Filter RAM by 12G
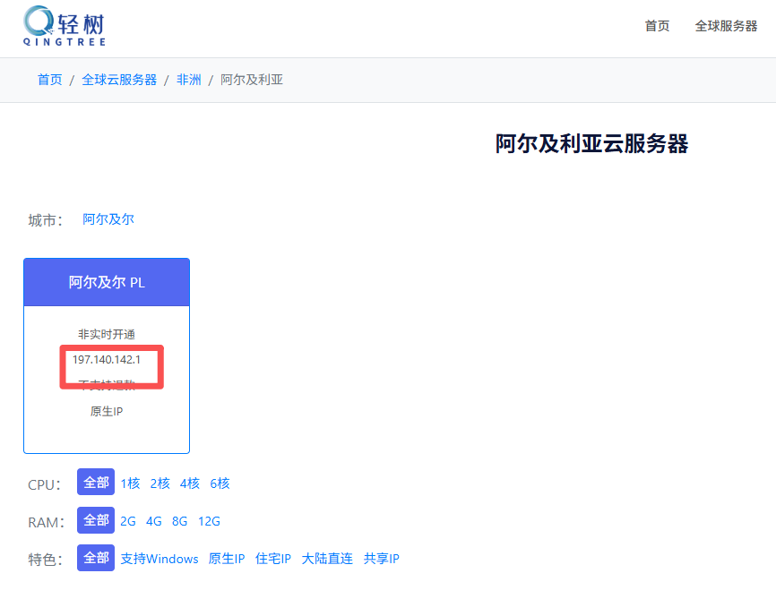The image size is (776, 599). coord(209,521)
